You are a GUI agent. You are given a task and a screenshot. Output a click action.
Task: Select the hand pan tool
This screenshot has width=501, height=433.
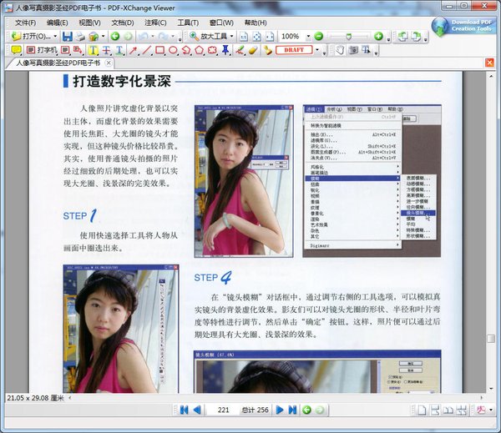[x=340, y=50]
